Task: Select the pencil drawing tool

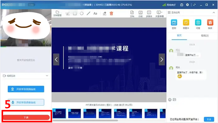Action: click(x=68, y=14)
